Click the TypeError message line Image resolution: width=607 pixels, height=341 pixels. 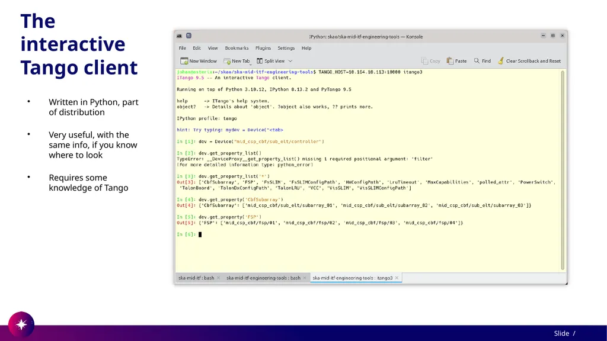pos(305,159)
